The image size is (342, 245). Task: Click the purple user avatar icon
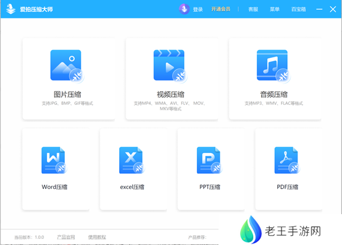point(185,9)
